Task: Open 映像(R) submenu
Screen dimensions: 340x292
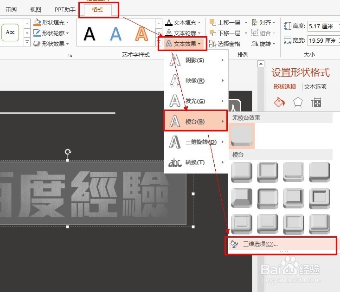Action: pos(196,80)
